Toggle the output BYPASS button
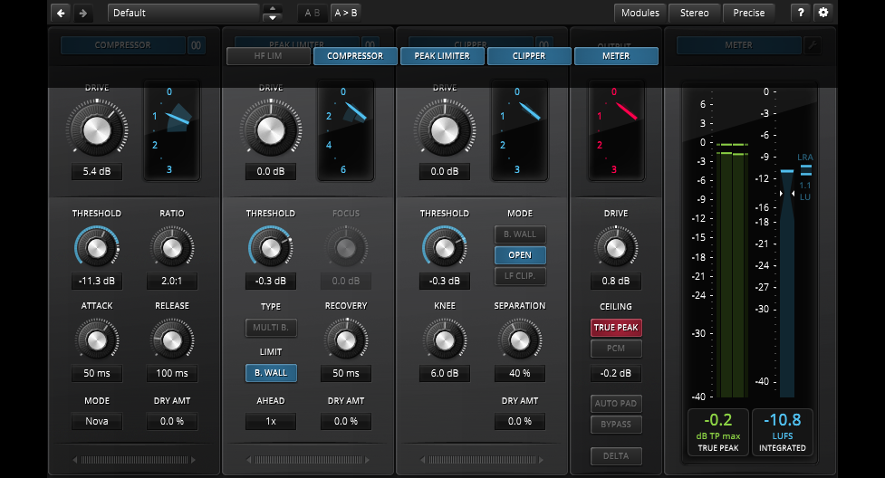Image resolution: width=885 pixels, height=478 pixels. pyautogui.click(x=616, y=424)
